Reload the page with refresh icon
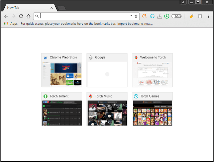This screenshot has height=162, width=214. [x=21, y=16]
